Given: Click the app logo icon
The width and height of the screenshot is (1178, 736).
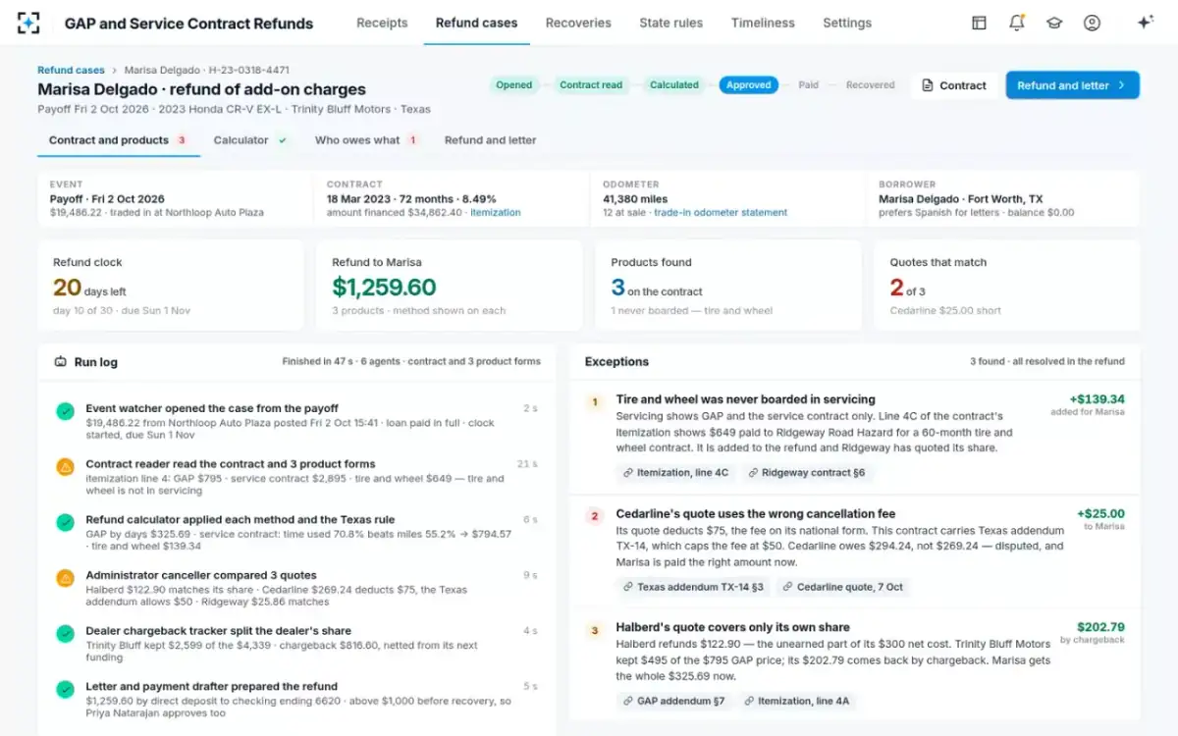Looking at the screenshot, I should (28, 23).
